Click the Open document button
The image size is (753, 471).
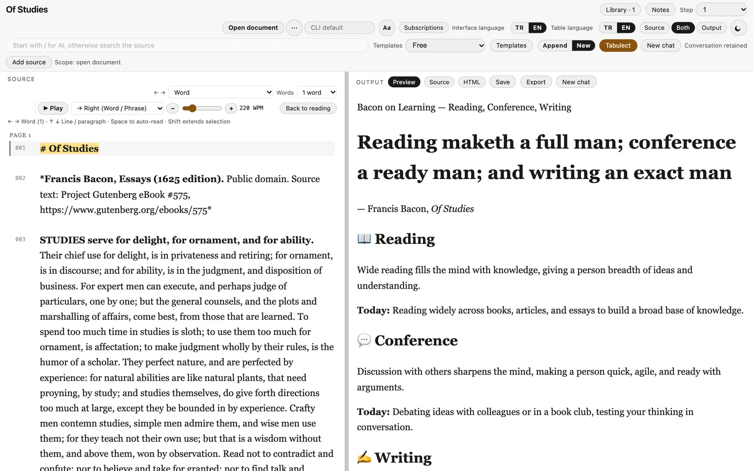click(x=253, y=28)
